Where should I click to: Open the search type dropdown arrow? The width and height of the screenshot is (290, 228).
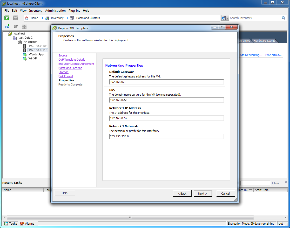click(227, 18)
